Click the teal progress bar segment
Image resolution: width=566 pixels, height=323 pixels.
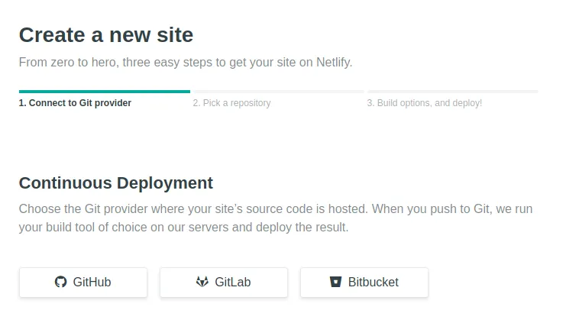coord(104,92)
